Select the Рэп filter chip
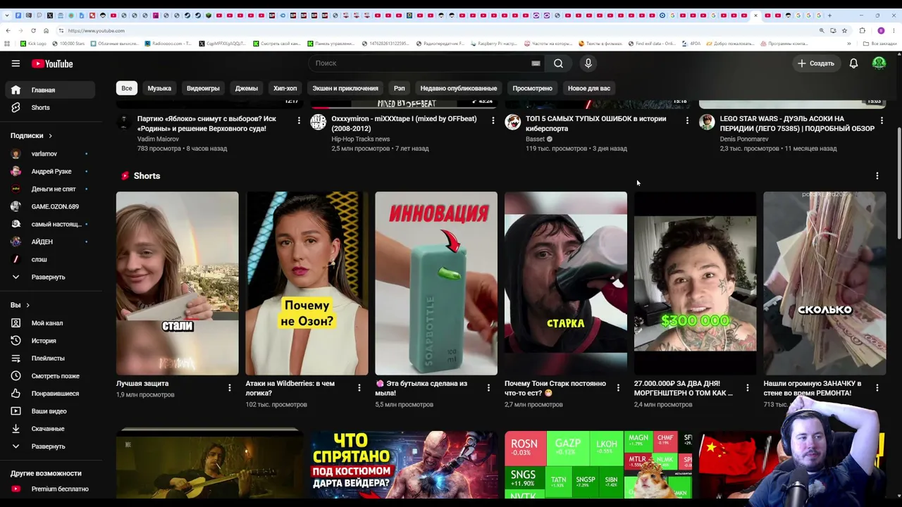This screenshot has height=507, width=902. 399,88
